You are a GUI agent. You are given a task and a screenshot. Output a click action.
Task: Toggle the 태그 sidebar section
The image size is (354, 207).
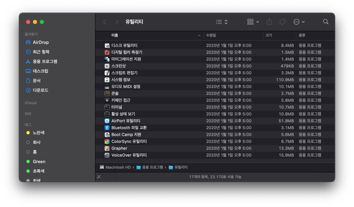28,124
